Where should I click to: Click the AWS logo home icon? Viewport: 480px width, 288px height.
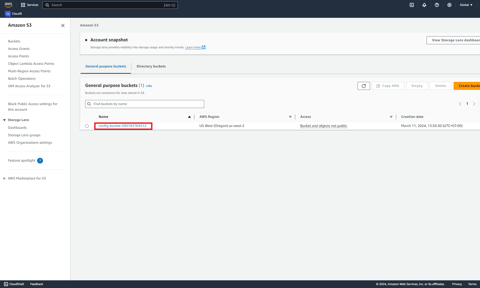coord(8,5)
